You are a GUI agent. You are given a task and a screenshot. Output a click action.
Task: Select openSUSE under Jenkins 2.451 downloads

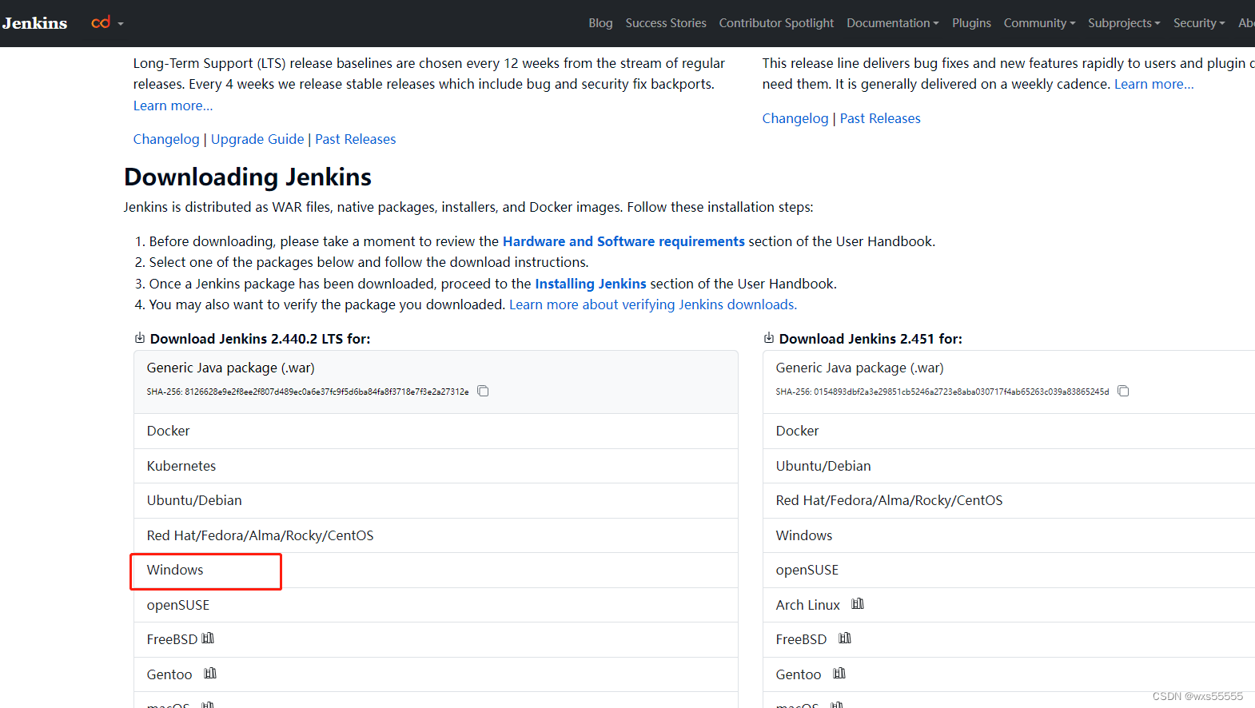point(1009,570)
